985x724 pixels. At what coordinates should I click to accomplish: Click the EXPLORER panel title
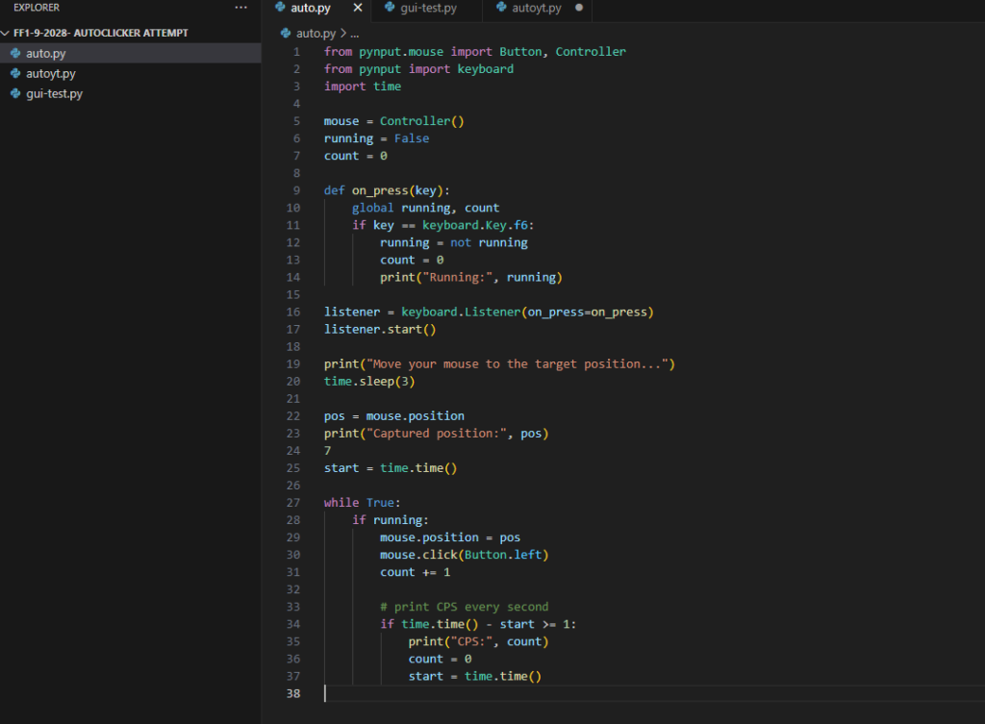(37, 8)
